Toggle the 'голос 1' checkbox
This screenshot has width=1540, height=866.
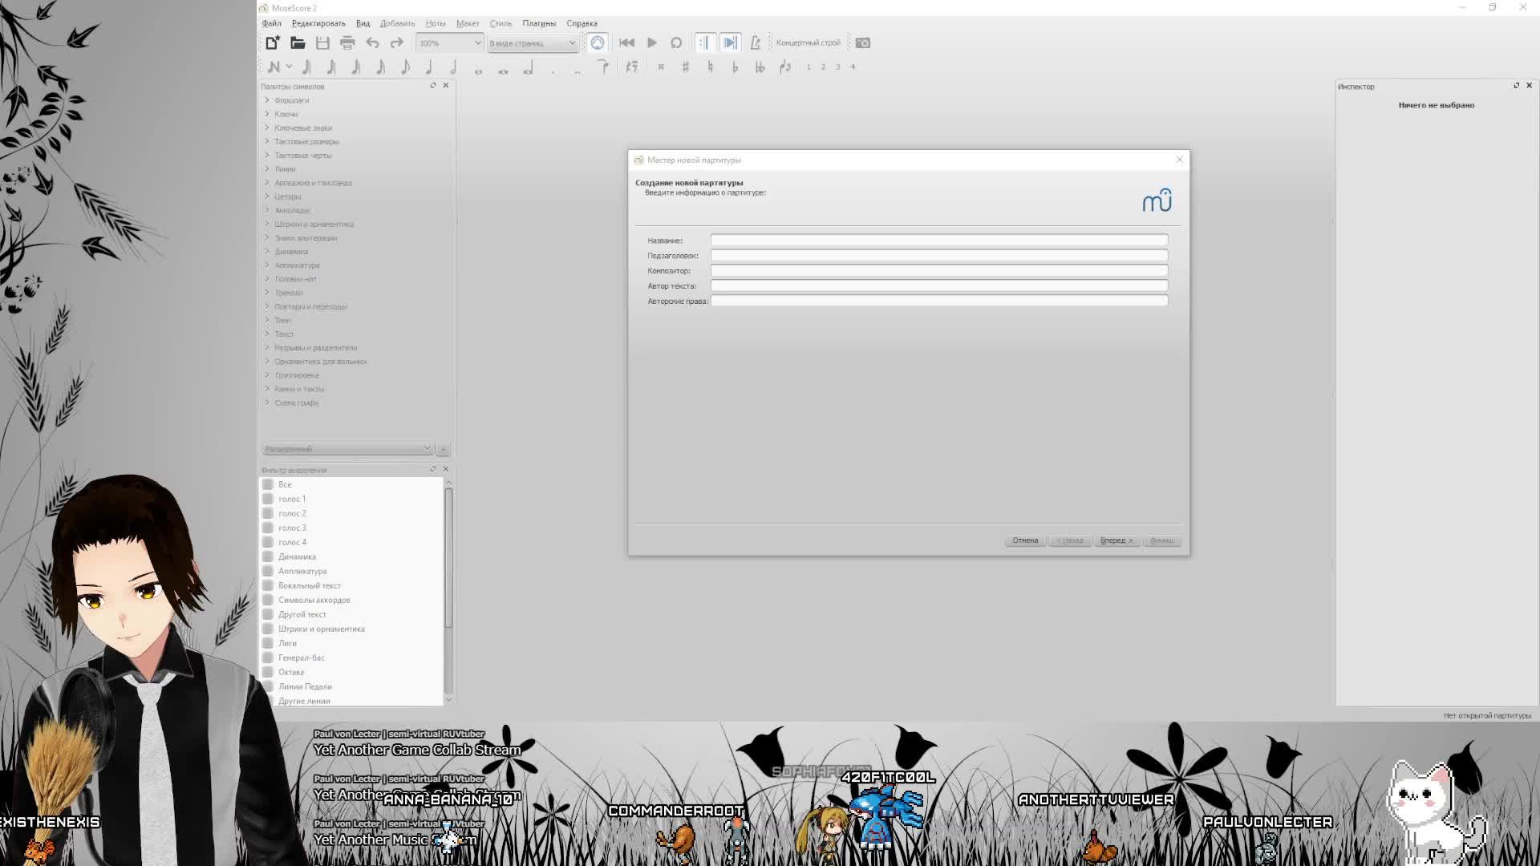(268, 499)
